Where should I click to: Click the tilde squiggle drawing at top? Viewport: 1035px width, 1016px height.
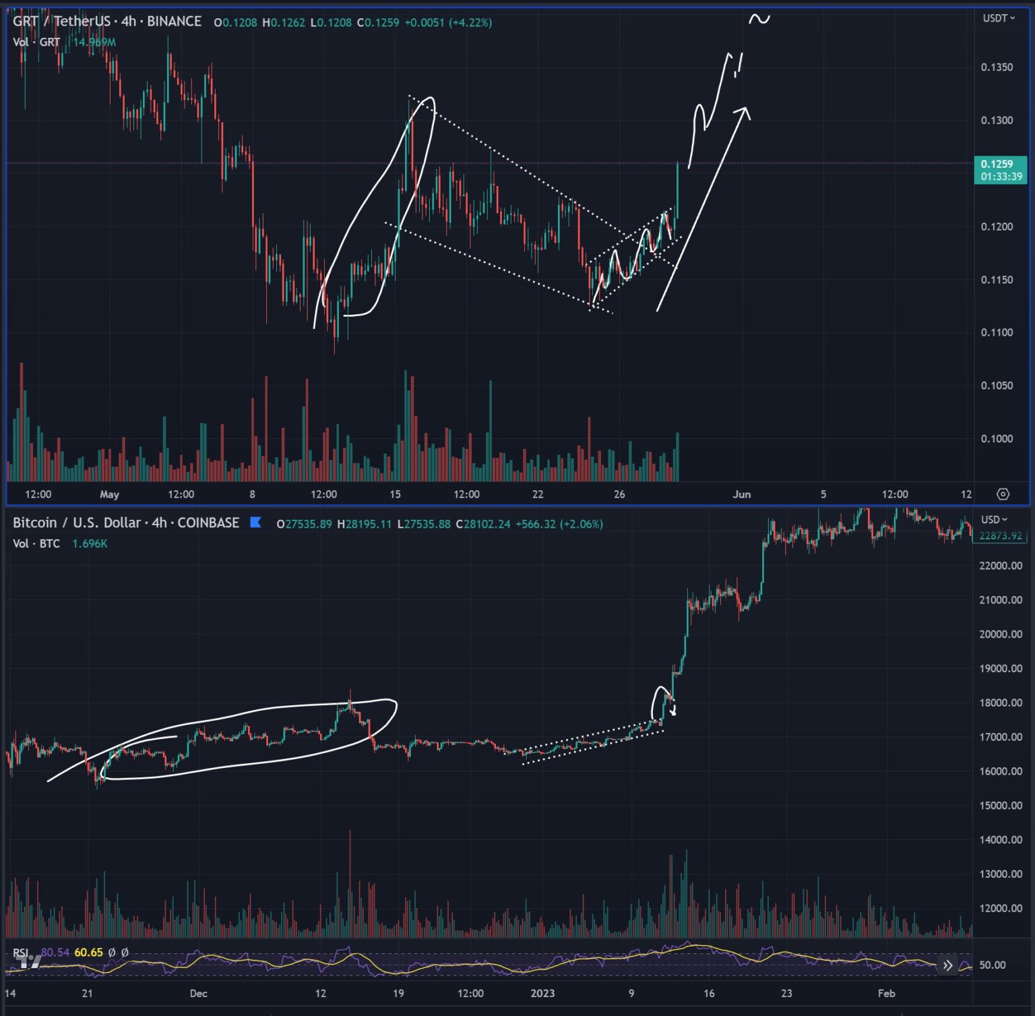pyautogui.click(x=759, y=20)
